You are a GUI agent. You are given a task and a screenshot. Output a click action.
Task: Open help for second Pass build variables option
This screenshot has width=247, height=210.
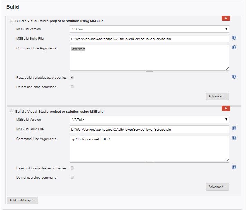[234, 167]
